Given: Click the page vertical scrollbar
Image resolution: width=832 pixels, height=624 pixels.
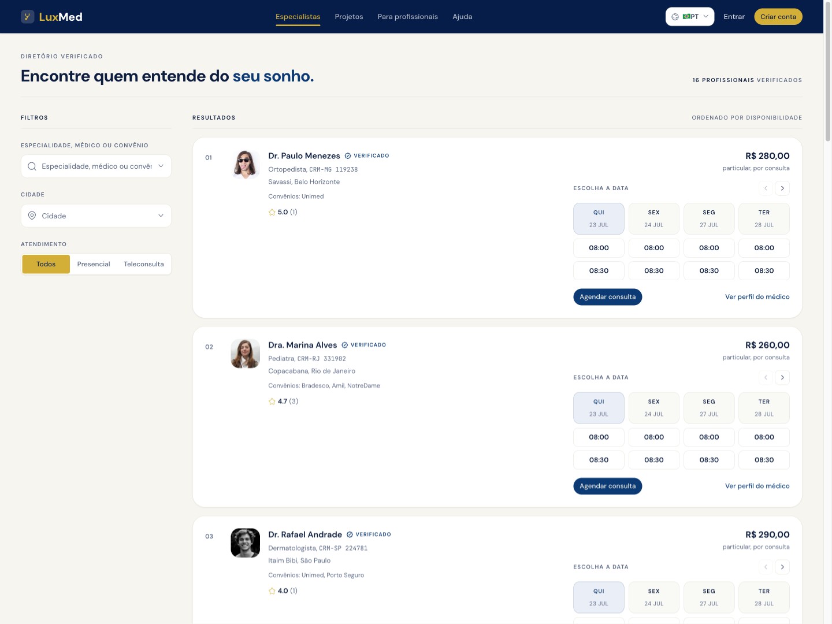Looking at the screenshot, I should pyautogui.click(x=828, y=72).
